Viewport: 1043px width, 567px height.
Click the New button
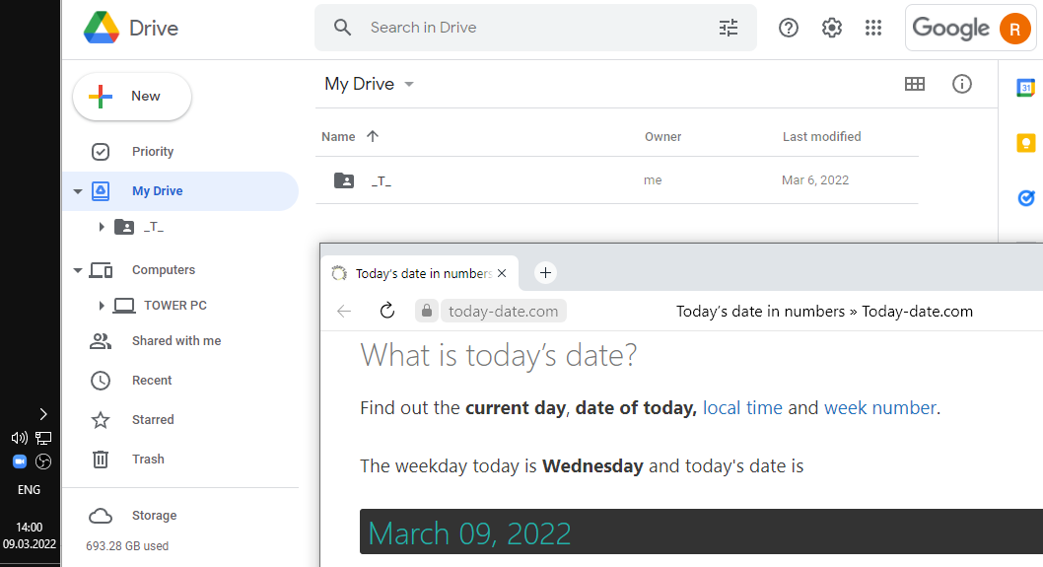[x=132, y=97]
